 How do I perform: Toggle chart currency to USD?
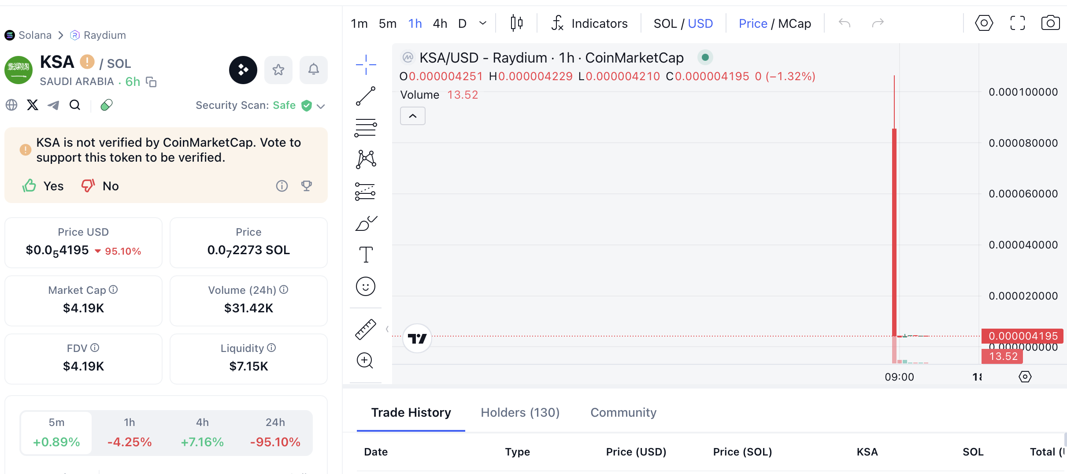(x=700, y=23)
